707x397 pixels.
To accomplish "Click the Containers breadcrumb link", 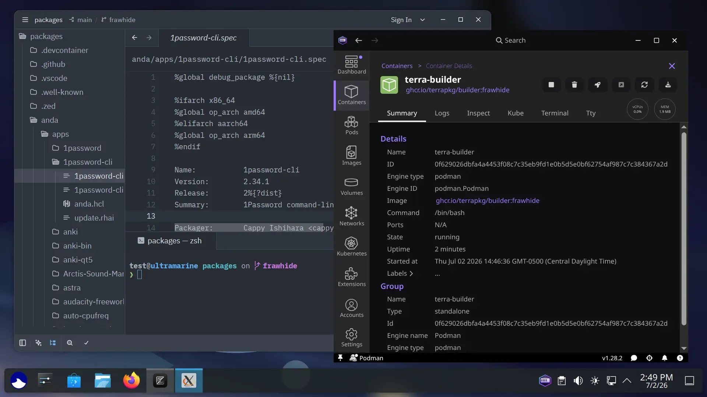I will tap(397, 66).
